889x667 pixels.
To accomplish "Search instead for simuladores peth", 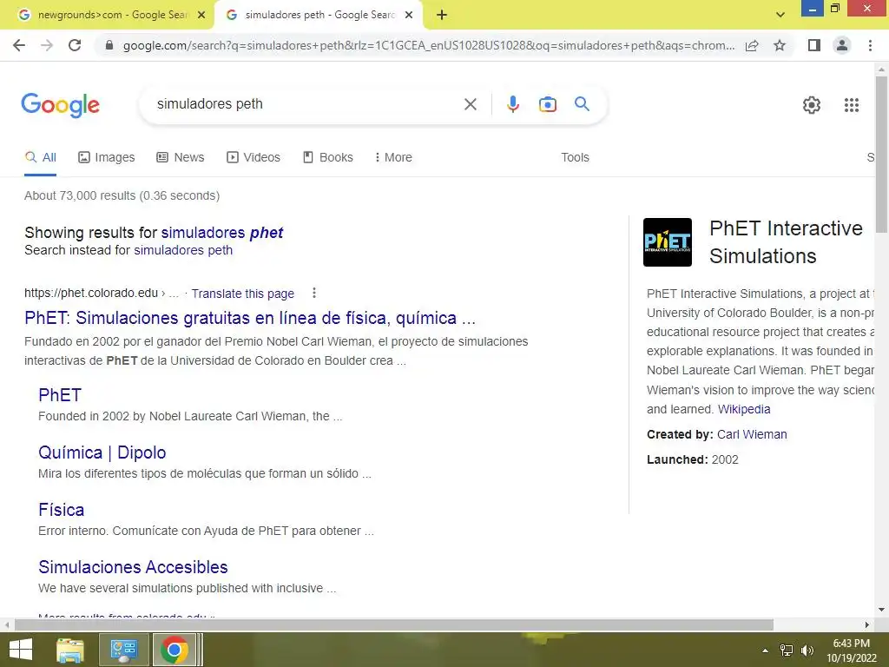I will coord(183,250).
